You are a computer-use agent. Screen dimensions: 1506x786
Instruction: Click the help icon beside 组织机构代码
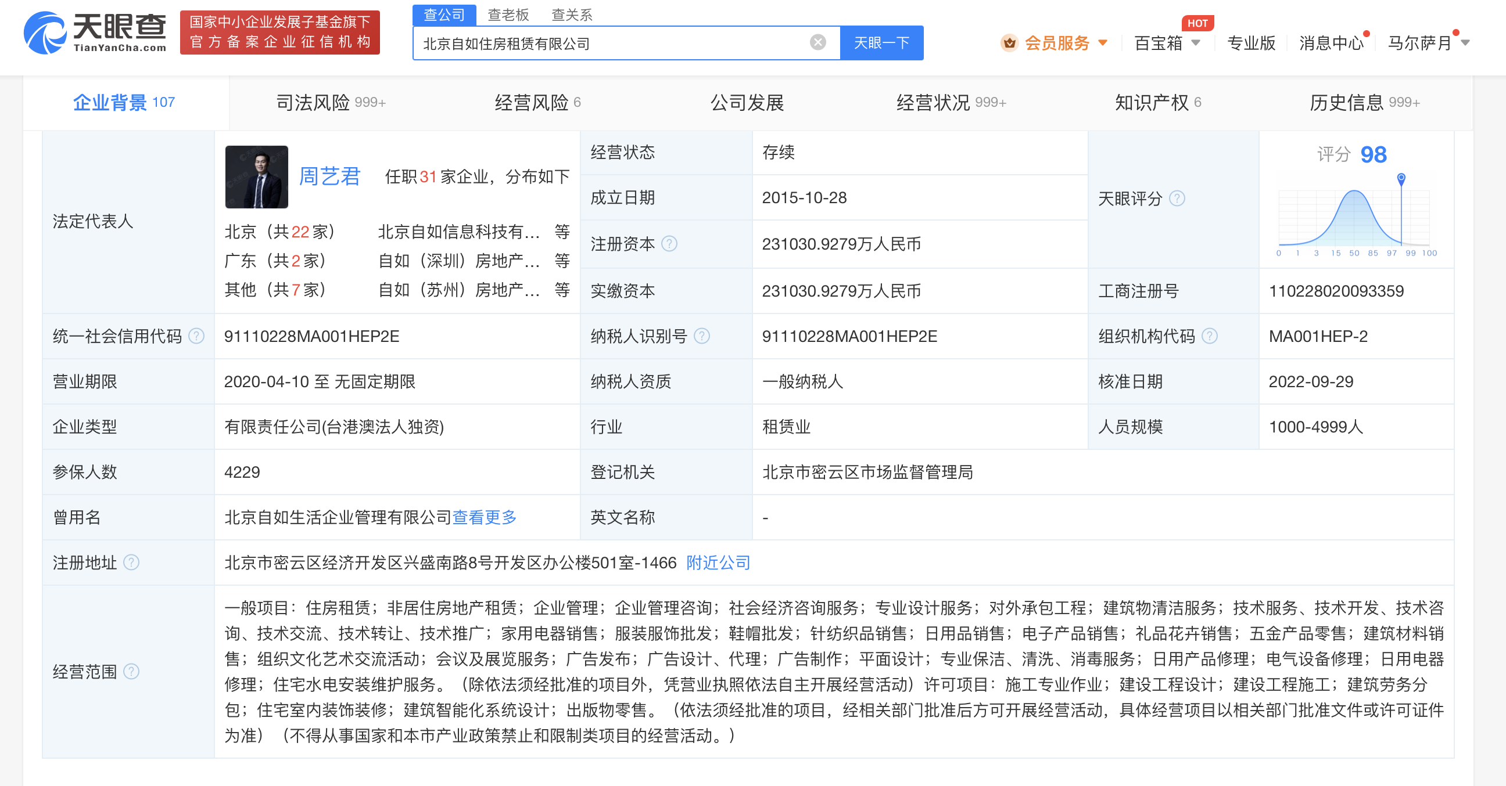coord(1210,336)
